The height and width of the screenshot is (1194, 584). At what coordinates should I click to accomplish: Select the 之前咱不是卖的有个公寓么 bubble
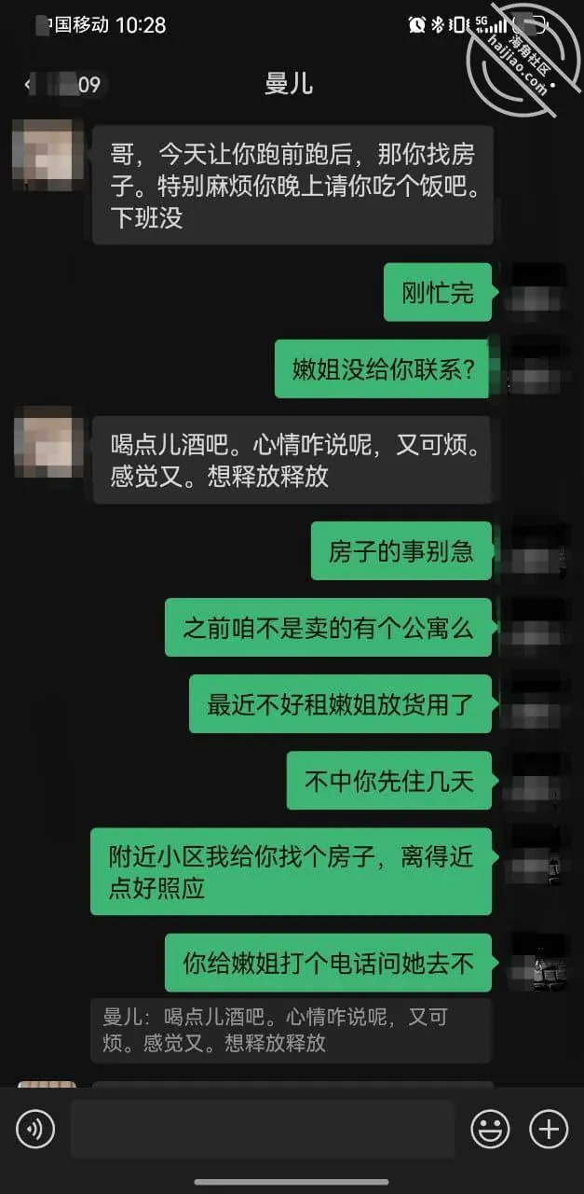(x=328, y=627)
